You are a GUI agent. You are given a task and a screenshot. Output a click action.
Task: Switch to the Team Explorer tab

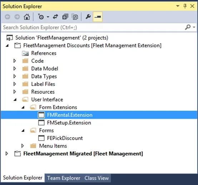point(64,178)
